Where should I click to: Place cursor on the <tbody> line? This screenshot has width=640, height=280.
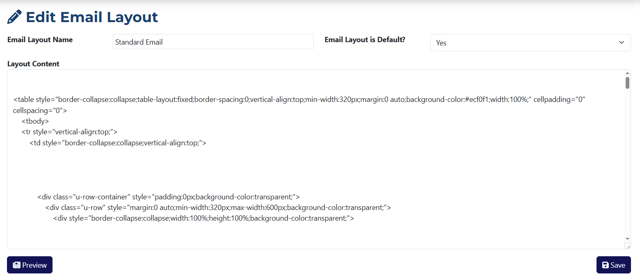click(x=35, y=121)
